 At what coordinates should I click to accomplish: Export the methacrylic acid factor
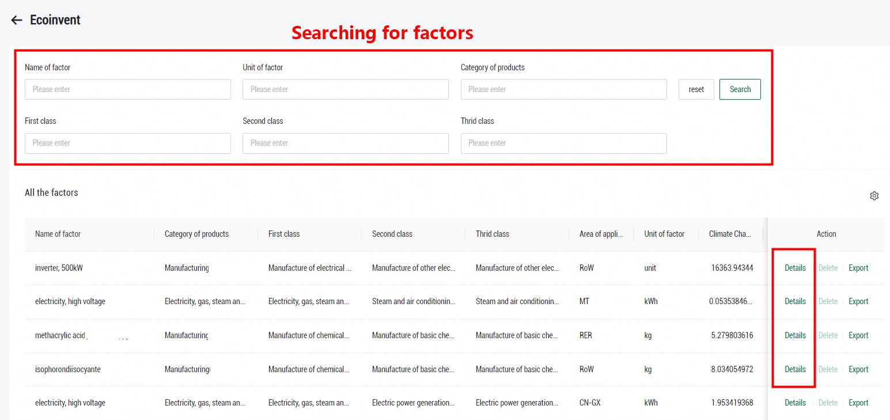(x=858, y=335)
